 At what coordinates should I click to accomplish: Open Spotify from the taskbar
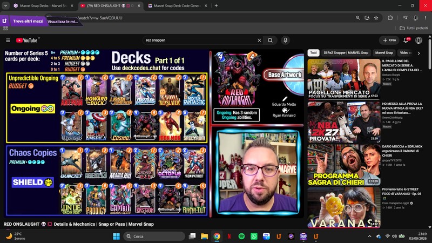[241, 237]
